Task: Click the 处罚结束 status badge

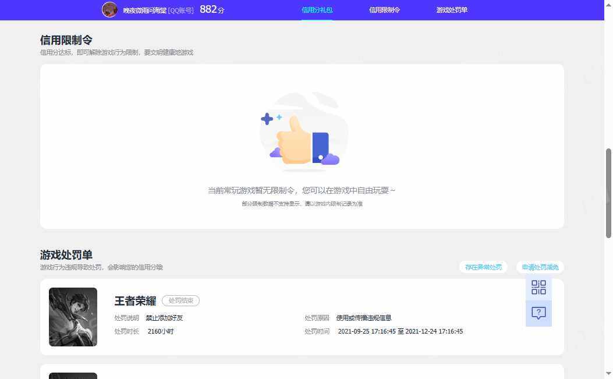Action: pyautogui.click(x=180, y=300)
